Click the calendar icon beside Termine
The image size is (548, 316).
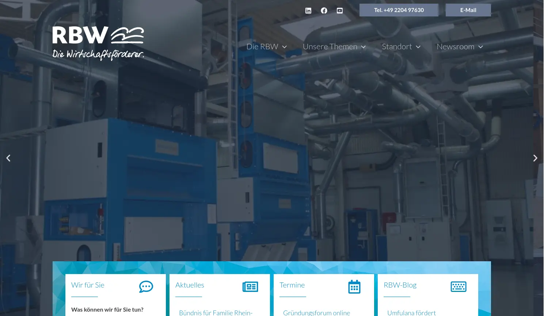[x=354, y=287]
